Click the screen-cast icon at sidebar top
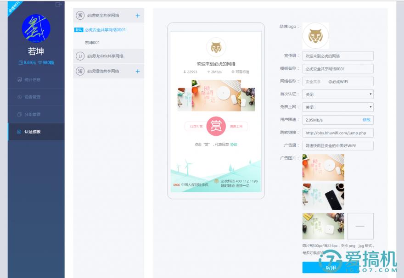This screenshot has height=278, width=404. (58, 5)
